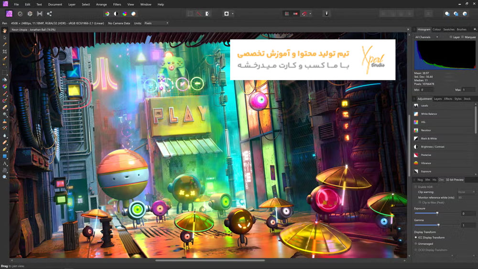Viewport: 478px width, 269px height.
Task: Select the Zoom magnifier tool
Action: [5, 177]
